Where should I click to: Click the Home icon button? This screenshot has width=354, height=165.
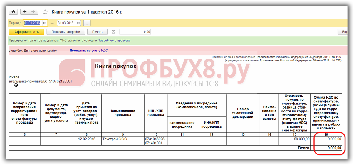tap(14, 12)
